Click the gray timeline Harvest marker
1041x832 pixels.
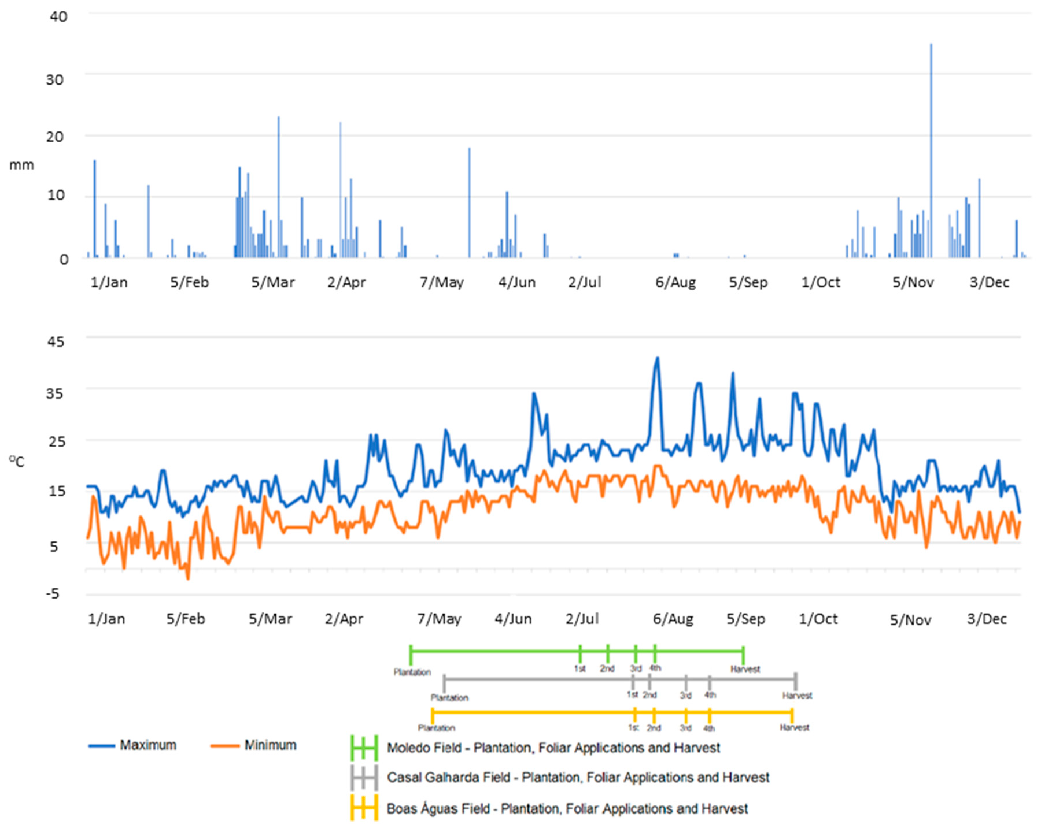[x=796, y=681]
